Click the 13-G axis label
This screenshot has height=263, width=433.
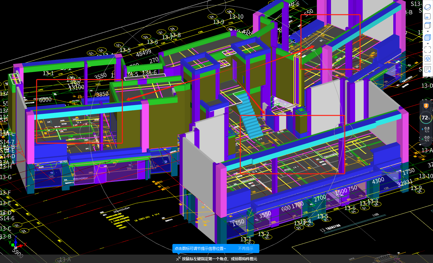click(x=6, y=177)
